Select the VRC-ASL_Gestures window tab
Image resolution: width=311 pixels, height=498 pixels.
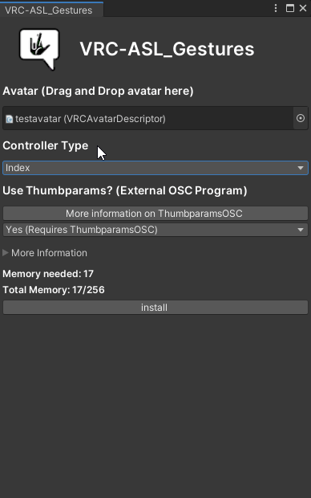[x=49, y=10]
